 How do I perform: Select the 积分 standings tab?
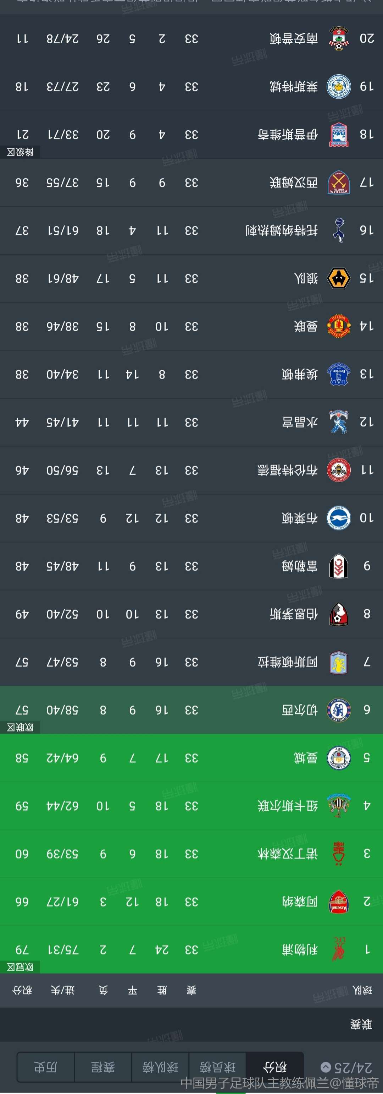coord(275,1067)
